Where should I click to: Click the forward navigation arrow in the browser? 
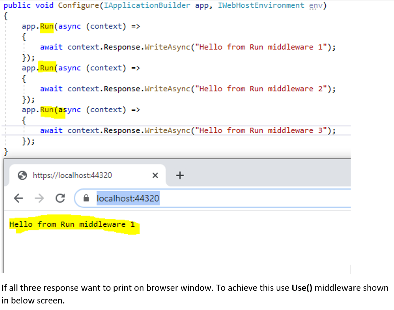pos(40,198)
